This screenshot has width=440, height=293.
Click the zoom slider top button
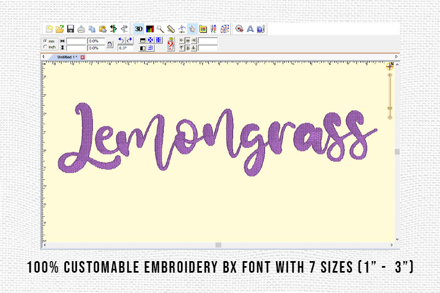[x=390, y=75]
